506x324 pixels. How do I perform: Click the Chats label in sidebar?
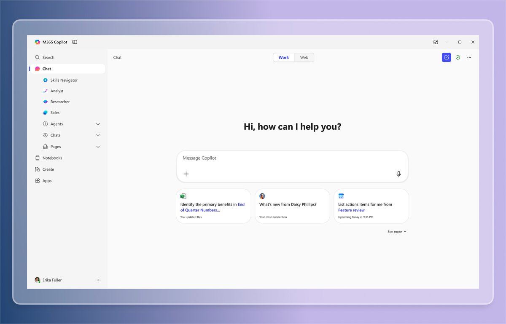[x=55, y=135]
